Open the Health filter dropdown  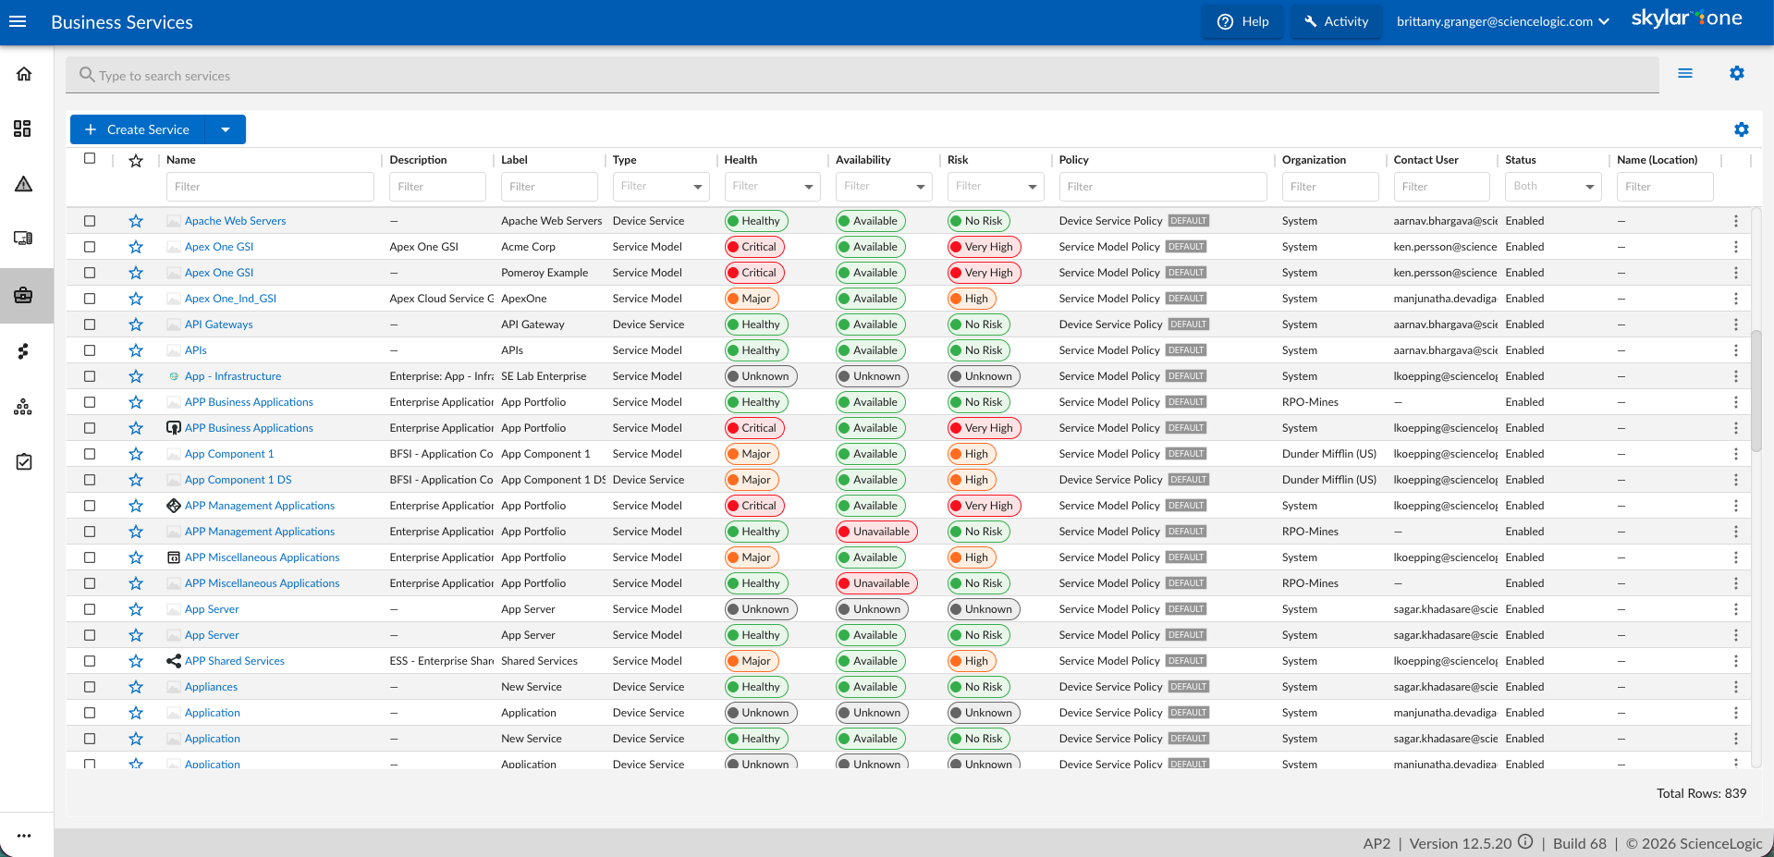pyautogui.click(x=772, y=187)
